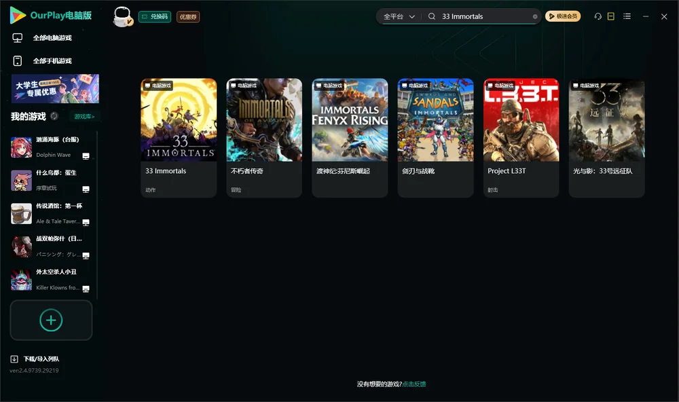The image size is (679, 402).
Task: Open the 大学生专属优惠 banner
Action: (x=55, y=89)
